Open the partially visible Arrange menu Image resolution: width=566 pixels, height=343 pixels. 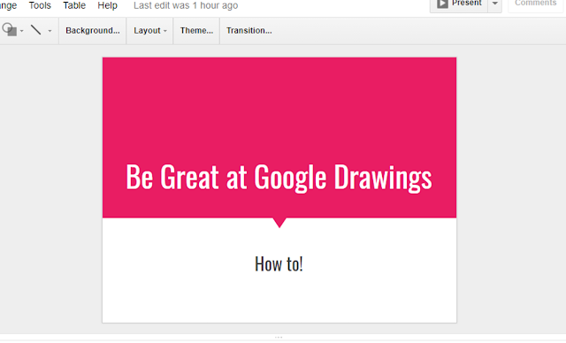click(8, 5)
